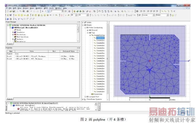Expand the Solids node

[83, 23]
